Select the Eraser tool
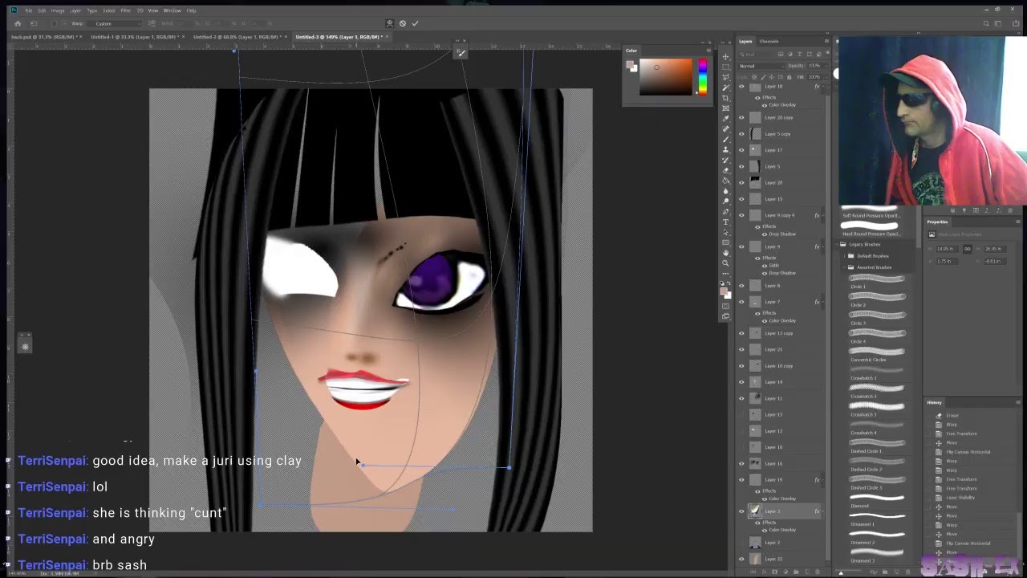The image size is (1027, 578). [x=726, y=170]
